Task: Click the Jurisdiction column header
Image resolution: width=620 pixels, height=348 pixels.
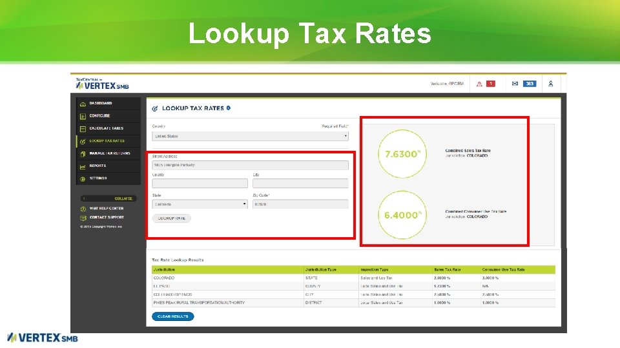Action: pos(228,270)
